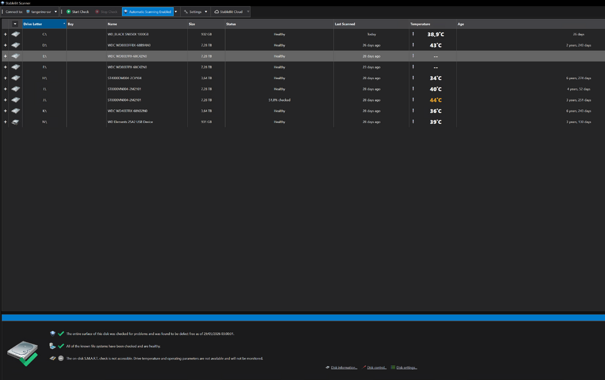This screenshot has height=380, width=605.
Task: Click the file system check icon
Action: click(53, 346)
